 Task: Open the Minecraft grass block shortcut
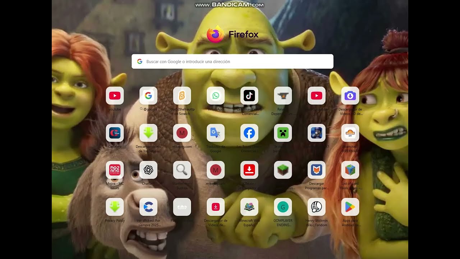tap(283, 170)
